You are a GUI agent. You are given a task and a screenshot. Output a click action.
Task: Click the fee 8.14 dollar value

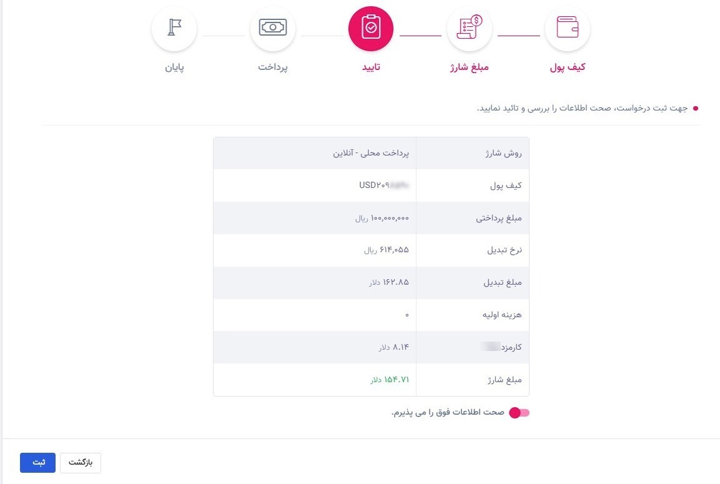[393, 347]
